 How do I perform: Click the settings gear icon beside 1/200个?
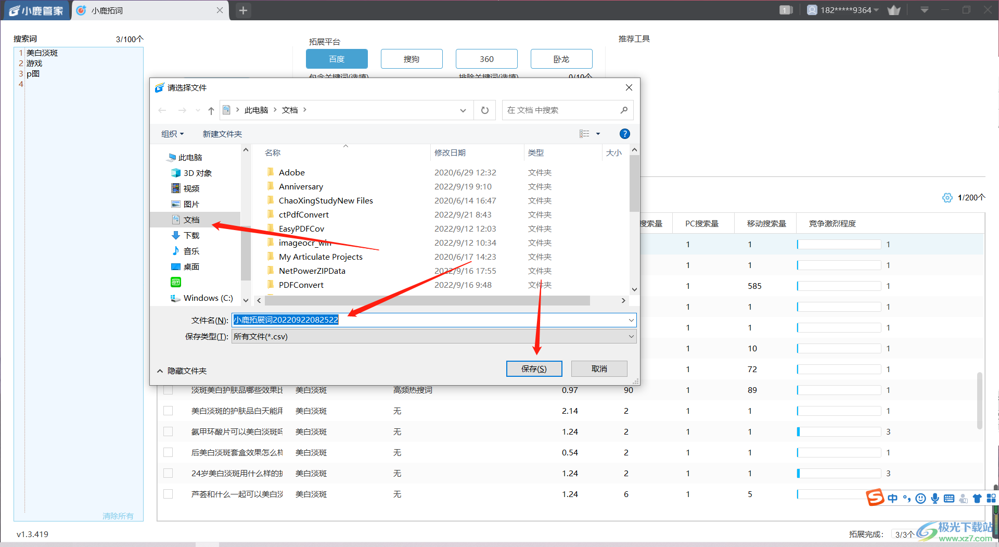(x=947, y=198)
